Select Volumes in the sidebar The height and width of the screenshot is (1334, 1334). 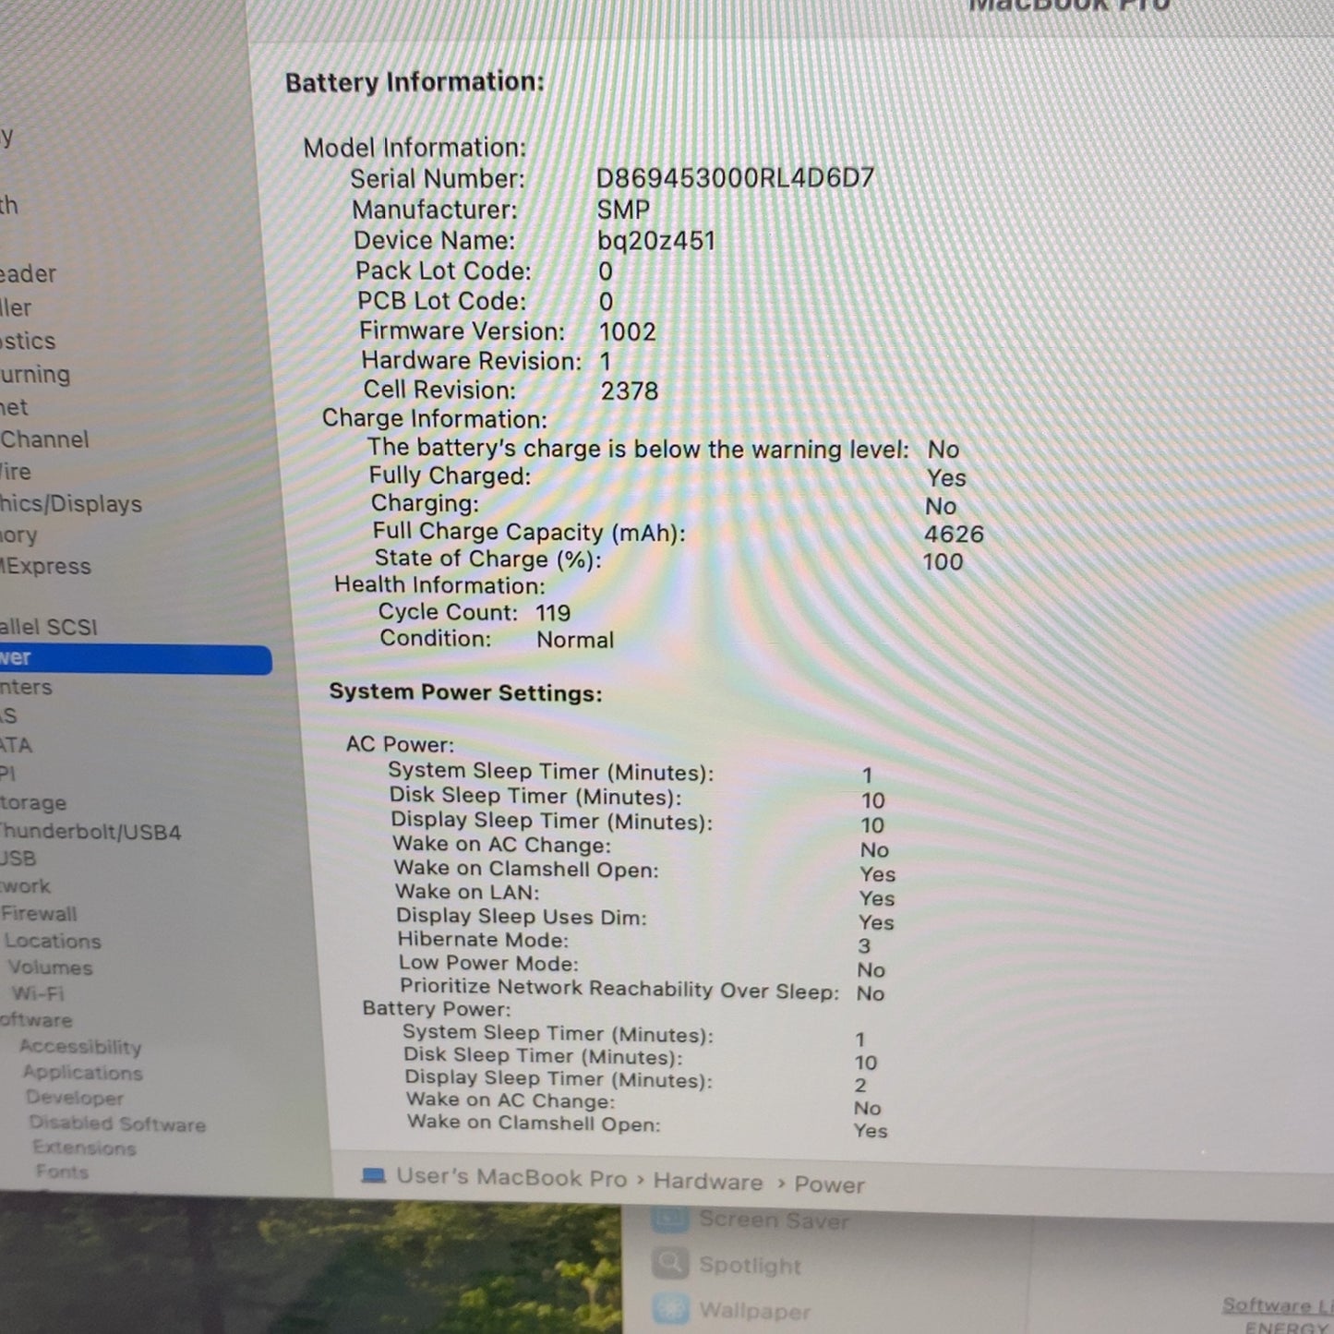coord(50,967)
